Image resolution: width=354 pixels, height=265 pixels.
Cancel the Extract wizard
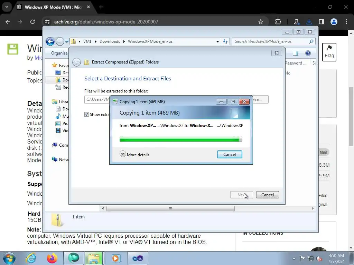point(268,195)
